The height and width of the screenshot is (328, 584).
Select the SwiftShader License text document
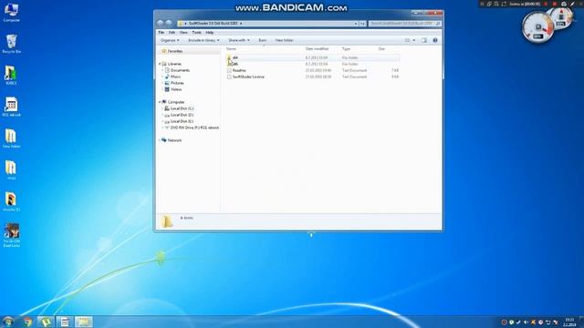click(248, 77)
